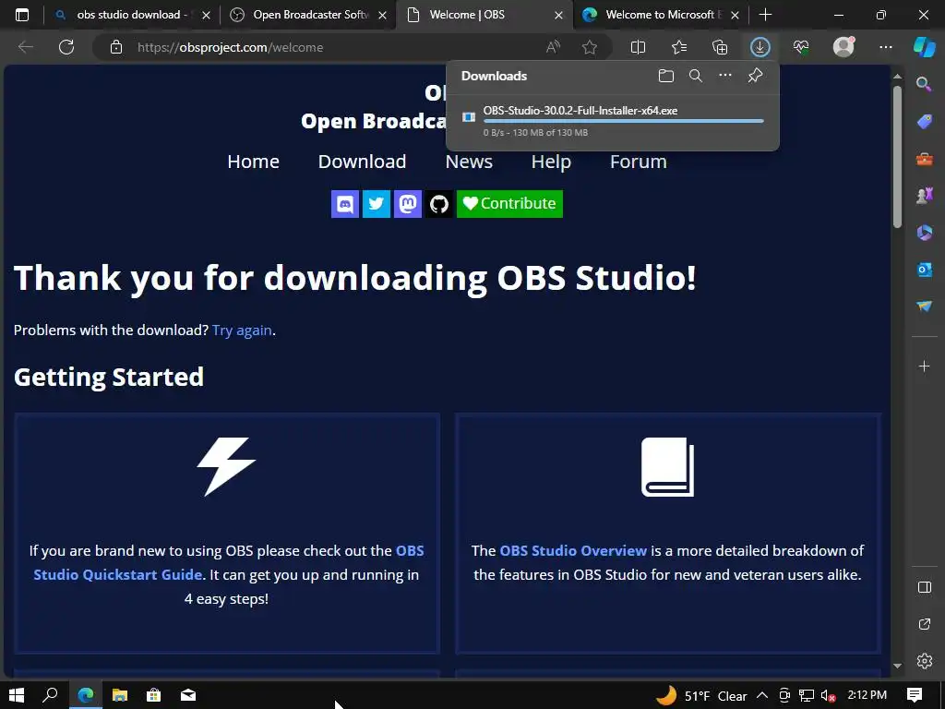Open the OBS Studio Overview link
945x709 pixels.
[573, 550]
